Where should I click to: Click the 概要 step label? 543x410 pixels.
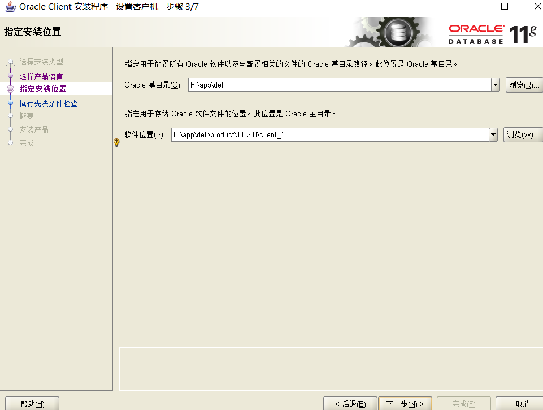pos(27,116)
